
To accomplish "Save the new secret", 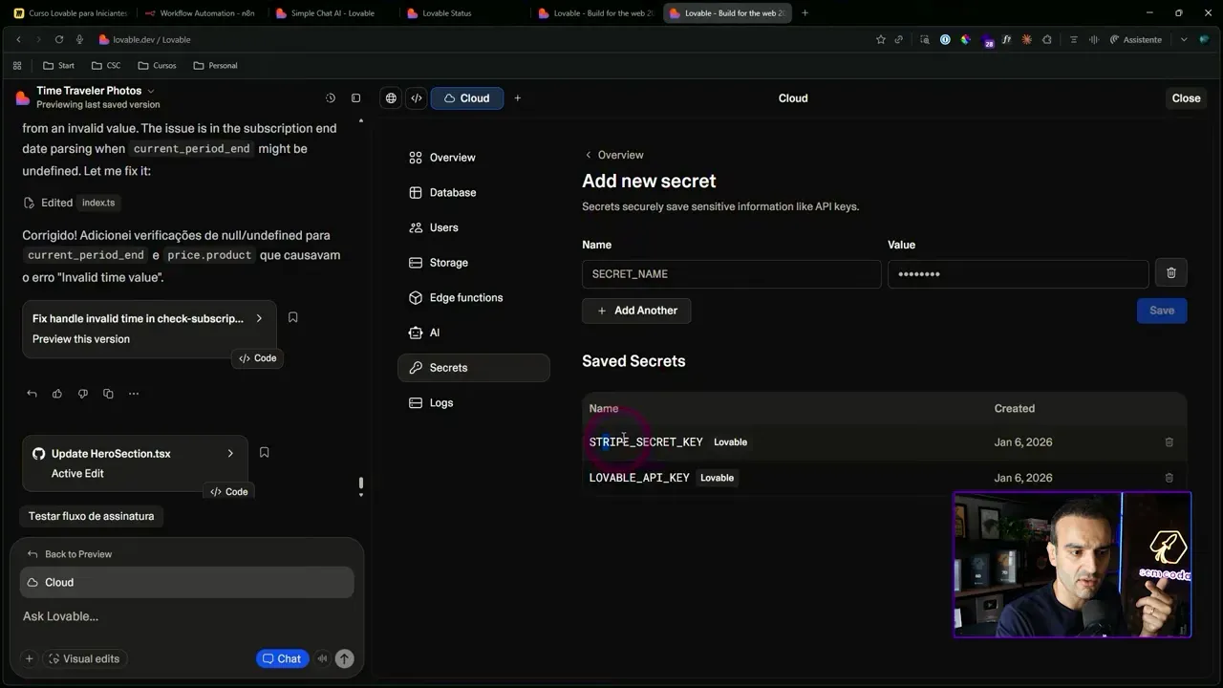I will coord(1161,310).
